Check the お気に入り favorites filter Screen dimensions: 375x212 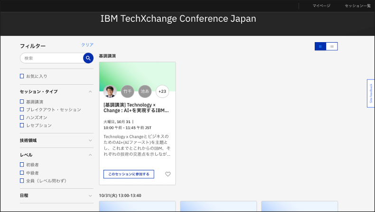(x=22, y=76)
